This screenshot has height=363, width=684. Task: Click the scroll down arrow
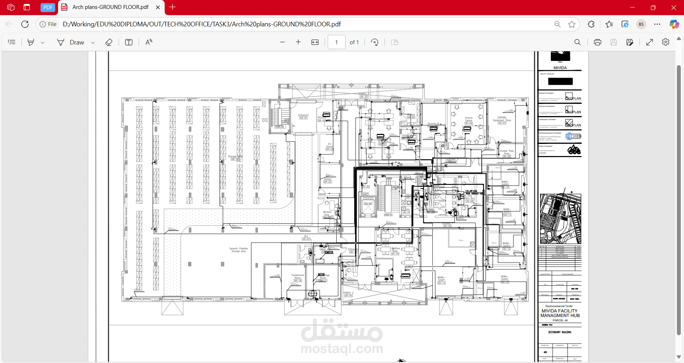[679, 357]
